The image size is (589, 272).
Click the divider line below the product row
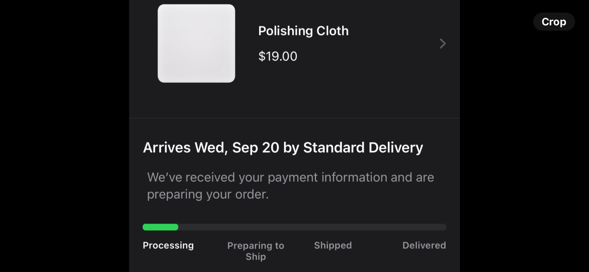[294, 118]
